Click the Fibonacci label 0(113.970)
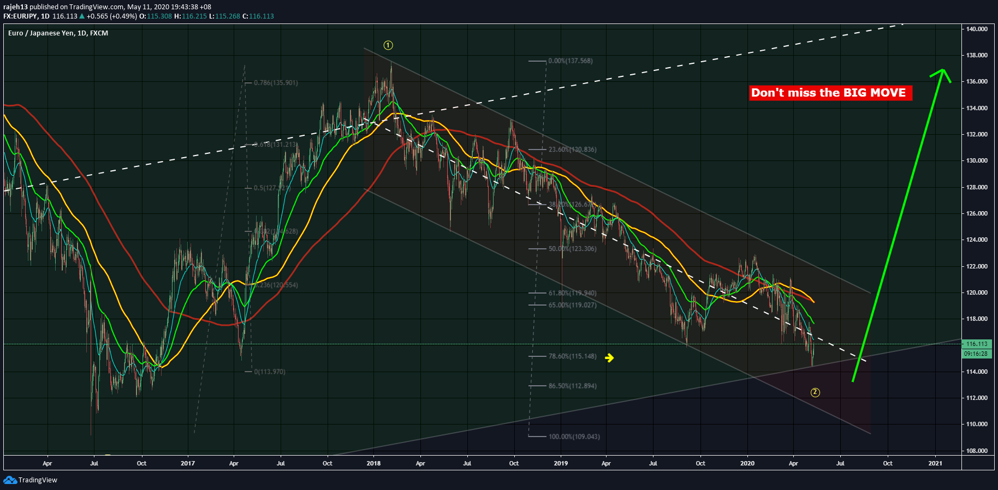998x490 pixels. coord(270,372)
